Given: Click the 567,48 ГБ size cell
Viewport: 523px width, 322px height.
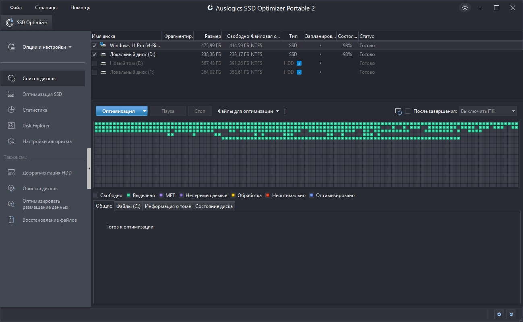Looking at the screenshot, I should pyautogui.click(x=211, y=63).
